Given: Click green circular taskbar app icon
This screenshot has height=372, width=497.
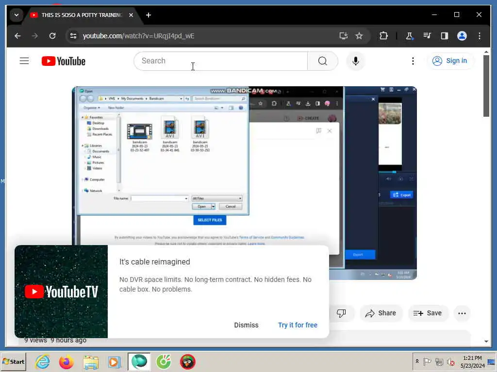Looking at the screenshot, I should [x=164, y=362].
